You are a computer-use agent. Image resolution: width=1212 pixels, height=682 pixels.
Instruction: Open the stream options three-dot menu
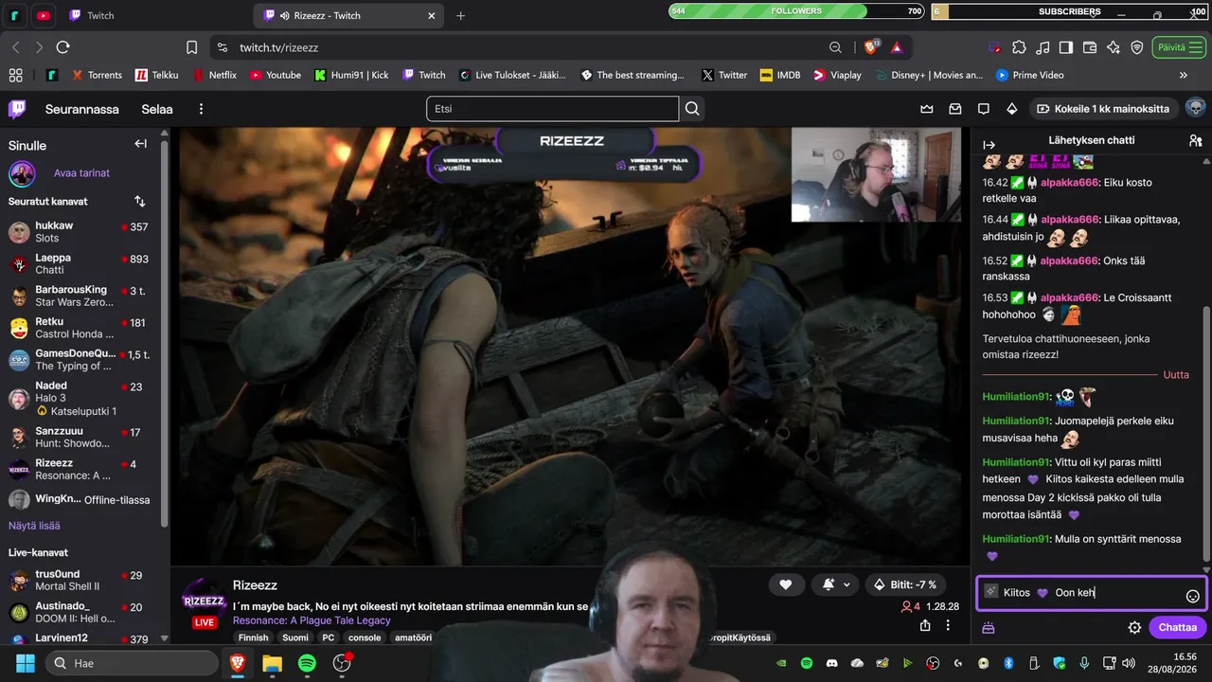coord(948,625)
